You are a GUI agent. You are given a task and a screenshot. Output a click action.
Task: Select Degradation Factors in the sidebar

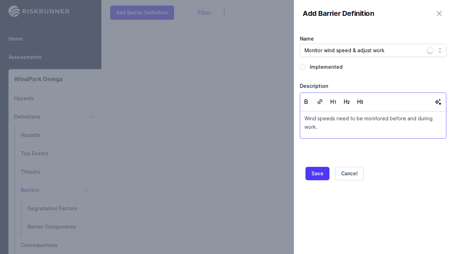[x=52, y=208]
